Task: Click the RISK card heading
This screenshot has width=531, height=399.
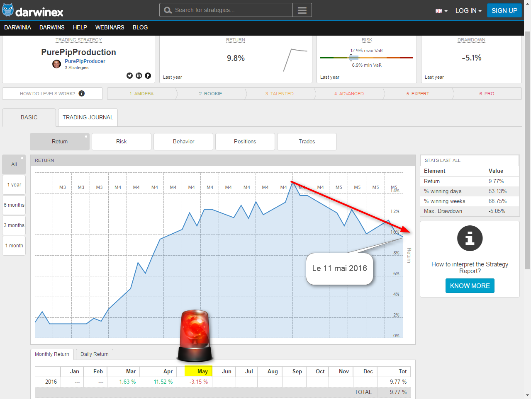Action: 367,40
